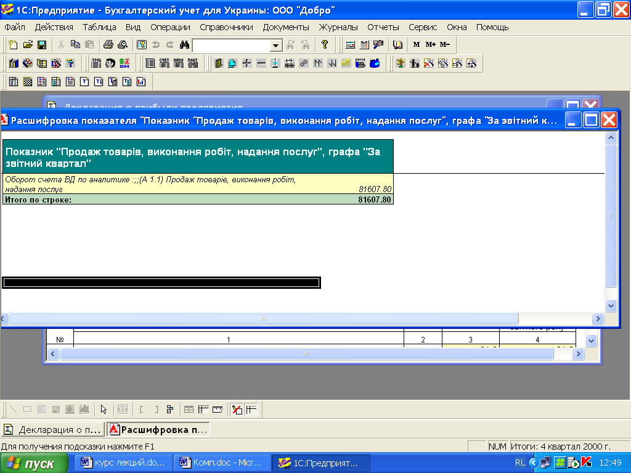This screenshot has height=473, width=631.
Task: Click horizontal scrollbar right arrow in Расшифровка window
Action: pyautogui.click(x=598, y=318)
